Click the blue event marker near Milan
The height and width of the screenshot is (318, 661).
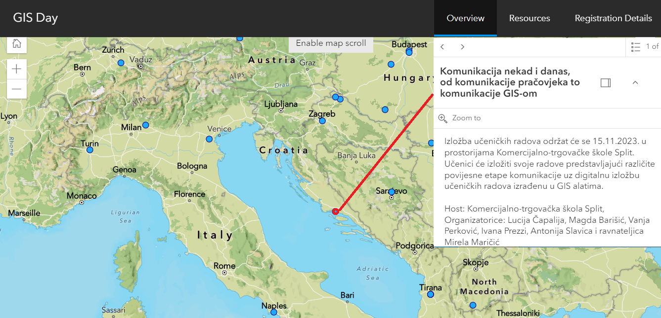[145, 125]
